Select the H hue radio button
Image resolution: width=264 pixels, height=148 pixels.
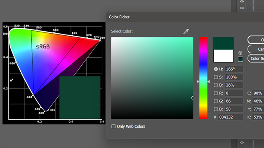click(216, 69)
